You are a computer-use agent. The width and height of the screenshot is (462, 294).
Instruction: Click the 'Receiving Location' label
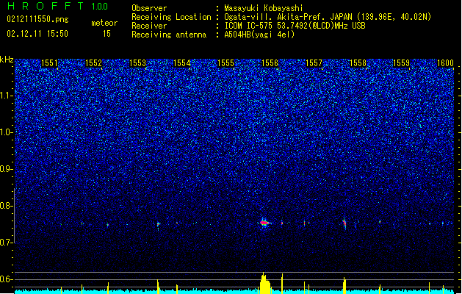click(x=171, y=17)
